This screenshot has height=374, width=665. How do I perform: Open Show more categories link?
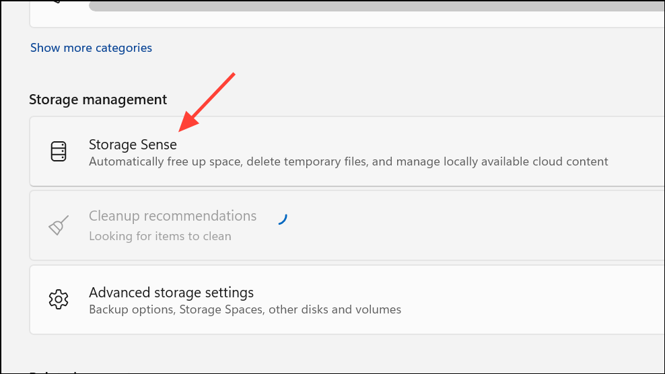tap(91, 48)
